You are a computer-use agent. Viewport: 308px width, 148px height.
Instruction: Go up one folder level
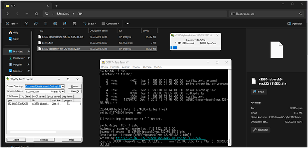[x=27, y=14]
